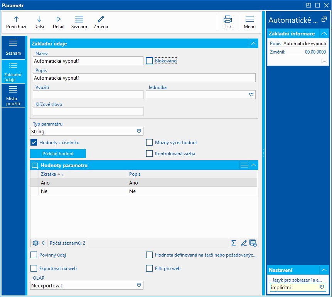The width and height of the screenshot is (332, 297).
Task: Toggle window docking icon in title bar
Action: tap(308, 5)
